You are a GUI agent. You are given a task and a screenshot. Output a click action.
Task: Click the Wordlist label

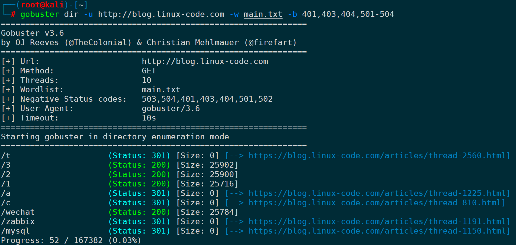click(42, 90)
